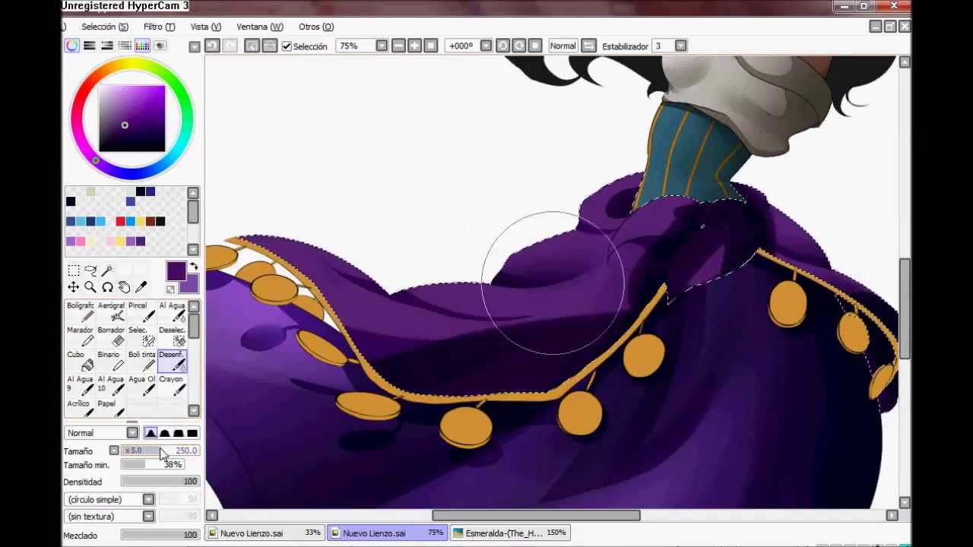This screenshot has height=547, width=973.
Task: Reset the canvas zoom
Action: (431, 46)
